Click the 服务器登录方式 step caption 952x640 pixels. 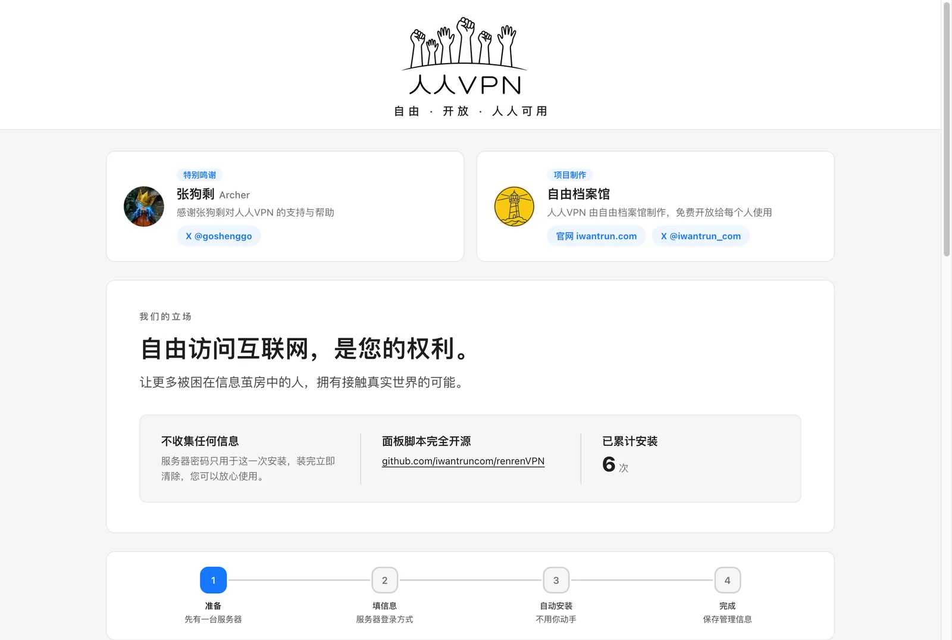[384, 619]
